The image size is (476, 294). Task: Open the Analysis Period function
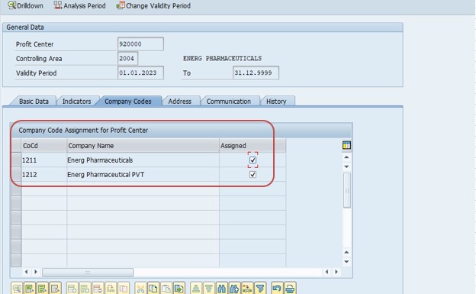coord(80,5)
